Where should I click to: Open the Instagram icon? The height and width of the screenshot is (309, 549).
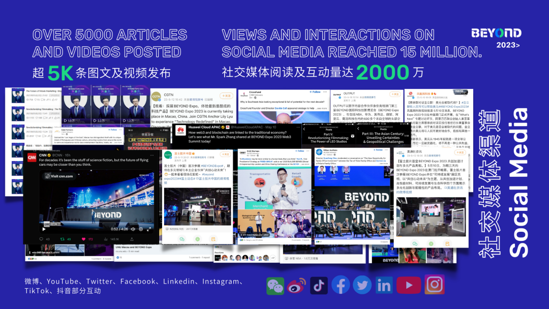point(434,285)
